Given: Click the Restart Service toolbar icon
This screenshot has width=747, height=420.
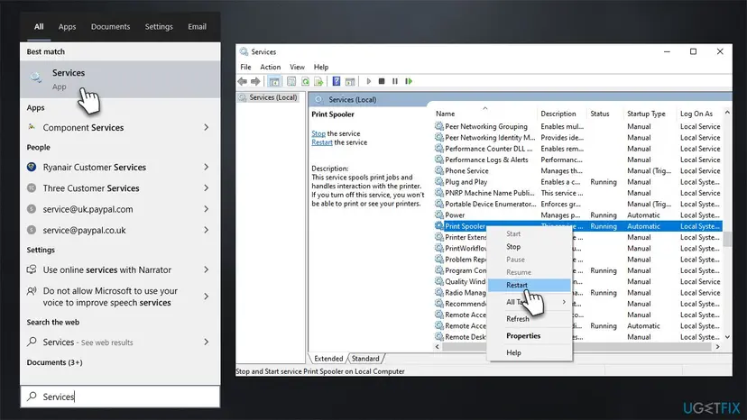Looking at the screenshot, I should [x=409, y=81].
